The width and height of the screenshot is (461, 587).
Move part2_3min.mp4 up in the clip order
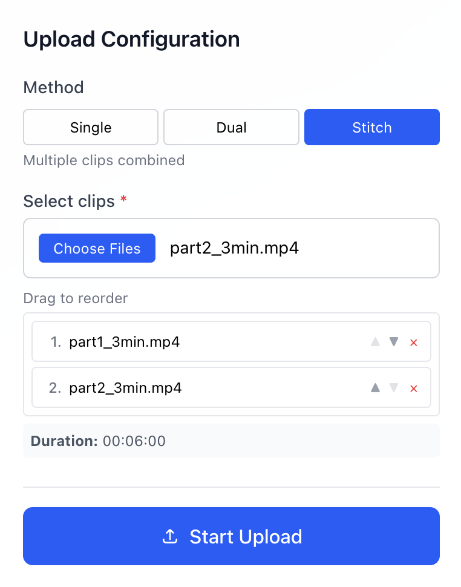pos(375,388)
